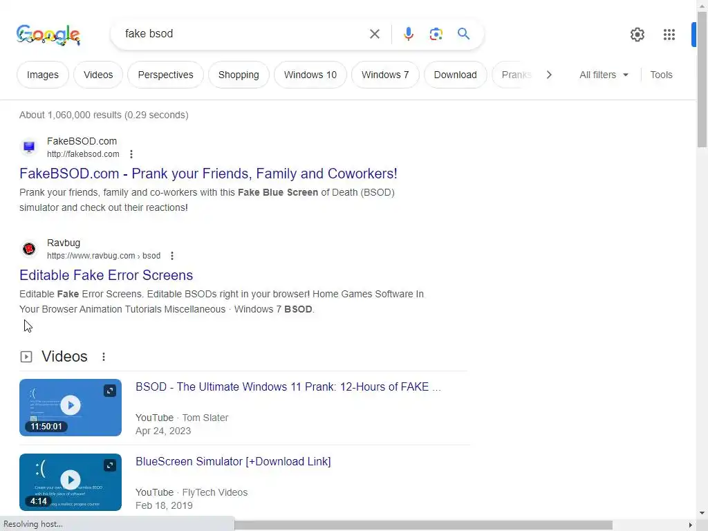Image resolution: width=708 pixels, height=531 pixels.
Task: Open more options for FakeBSOD.com result
Action: point(131,154)
